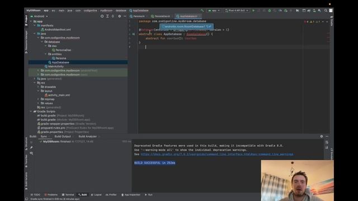The width and height of the screenshot is (358, 201).
Task: Click the Search Everywhere magnifier icon
Action: 326,11
